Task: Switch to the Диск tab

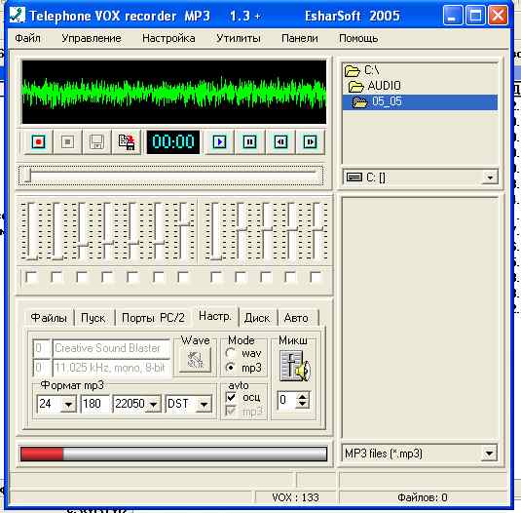Action: click(257, 318)
